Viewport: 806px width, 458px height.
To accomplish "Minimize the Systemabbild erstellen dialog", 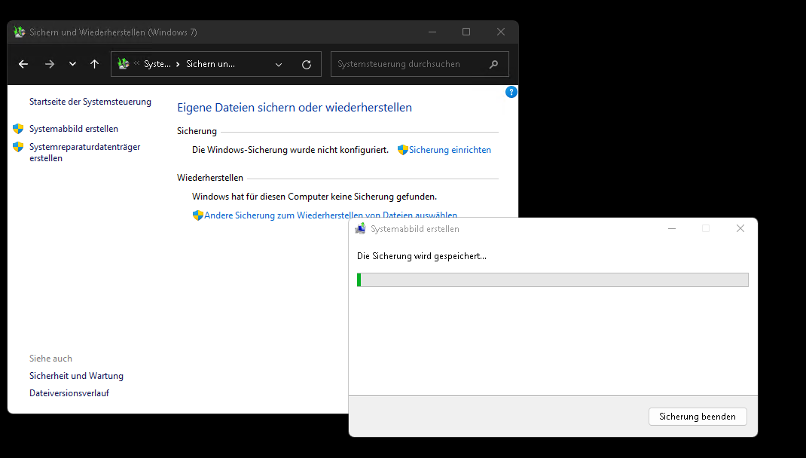I will [672, 228].
